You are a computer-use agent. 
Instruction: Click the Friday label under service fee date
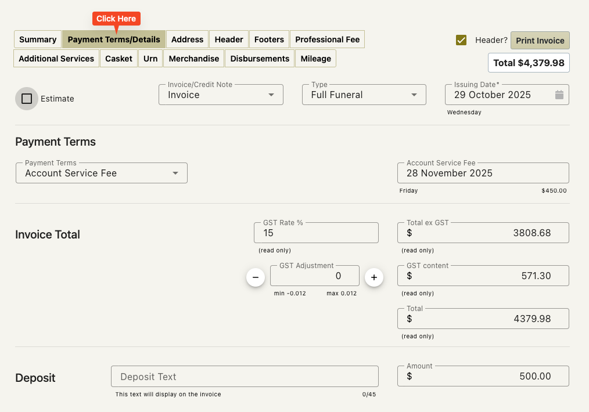click(408, 190)
